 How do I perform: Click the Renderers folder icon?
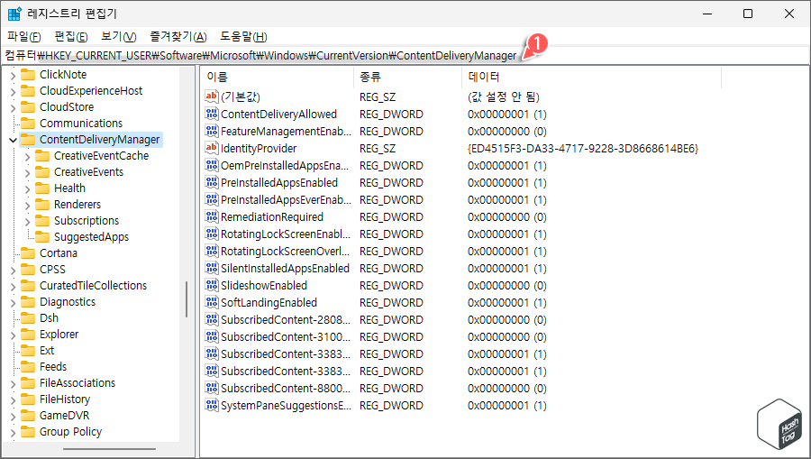pos(41,205)
